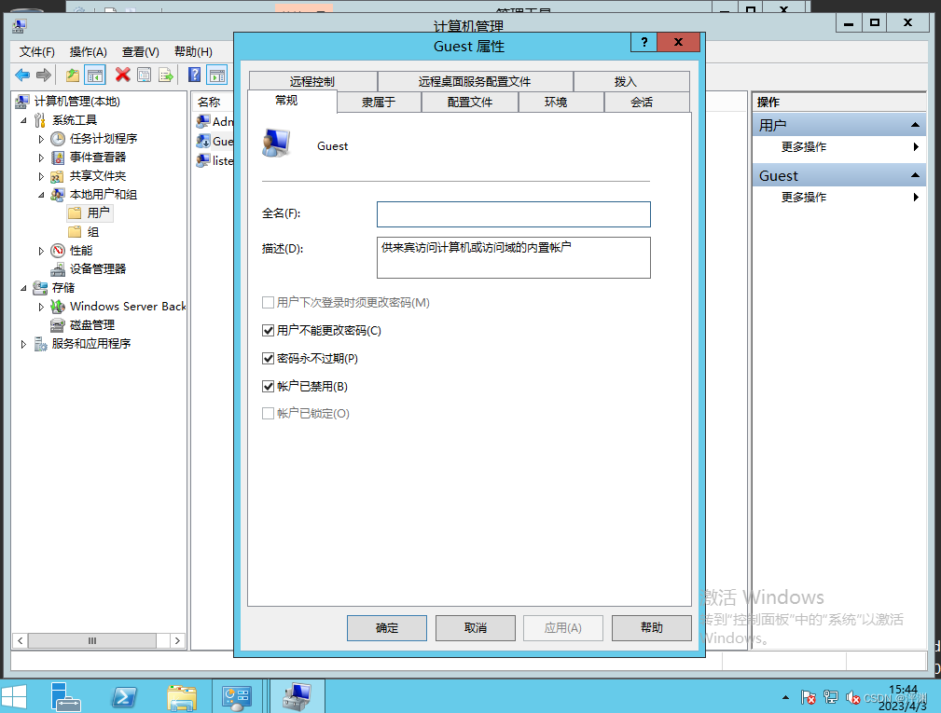Switch to the 配置文件 tab
Image resolution: width=941 pixels, height=713 pixels.
pyautogui.click(x=470, y=103)
